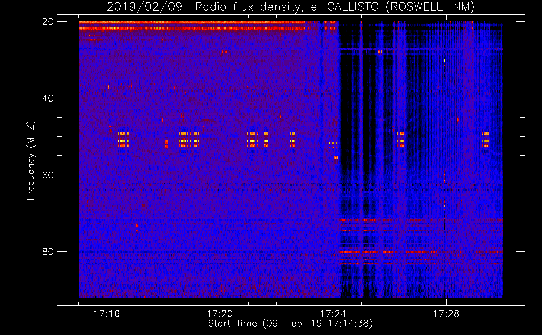Click the plot title mentioning e-CALLISTO (ROSWELL-NM)
The width and height of the screenshot is (542, 335).
pos(290,7)
